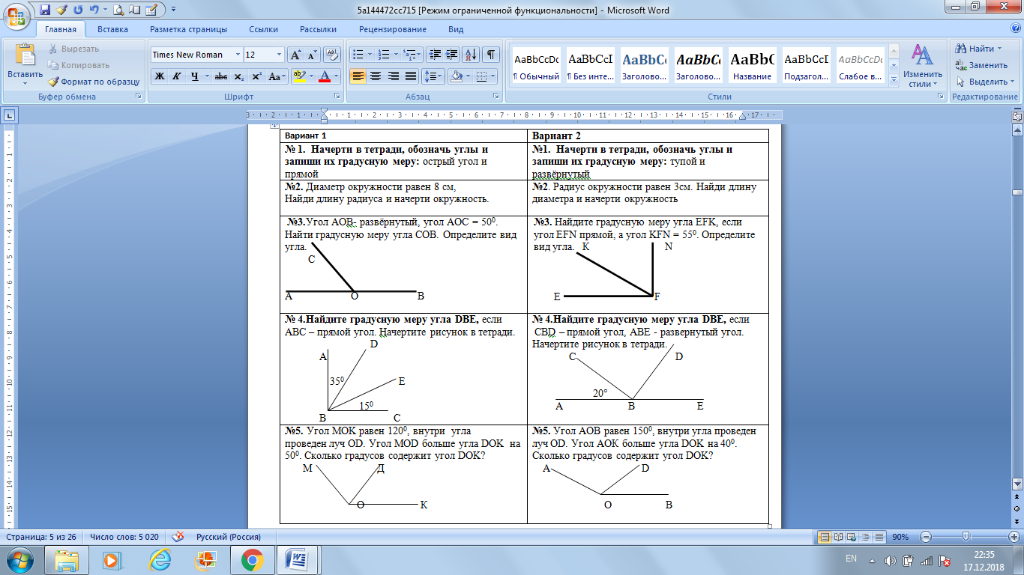Click the Sort text icon
Screen dimensions: 1024x575
472,55
